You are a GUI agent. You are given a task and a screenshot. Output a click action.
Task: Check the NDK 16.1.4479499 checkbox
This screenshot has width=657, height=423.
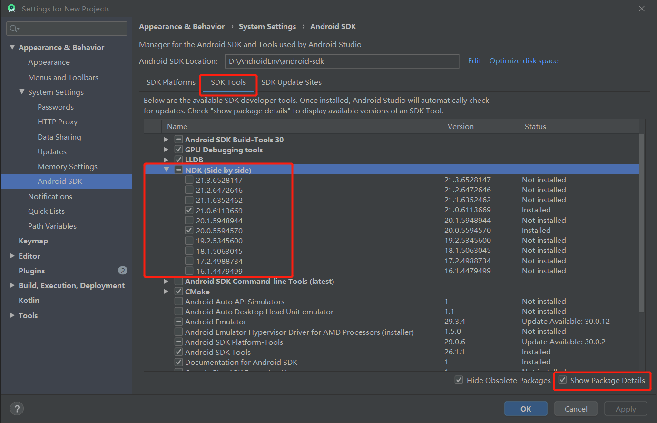pos(189,271)
